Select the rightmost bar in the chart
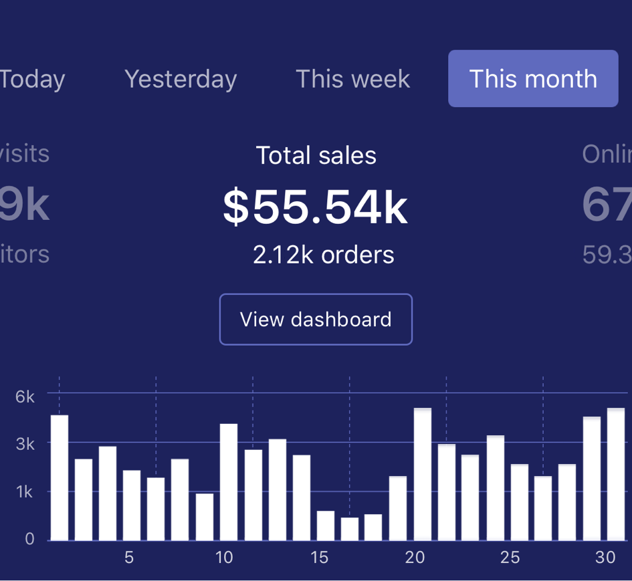The image size is (632, 581). pyautogui.click(x=616, y=473)
